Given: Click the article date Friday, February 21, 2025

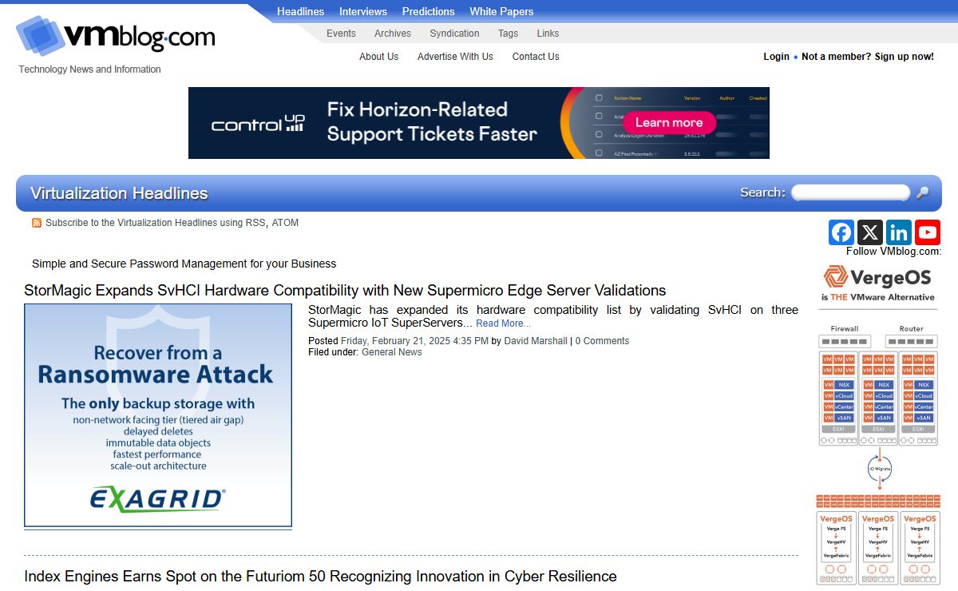Looking at the screenshot, I should [414, 341].
